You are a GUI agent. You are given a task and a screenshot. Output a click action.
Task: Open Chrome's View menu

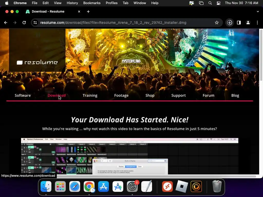pos(58,3)
